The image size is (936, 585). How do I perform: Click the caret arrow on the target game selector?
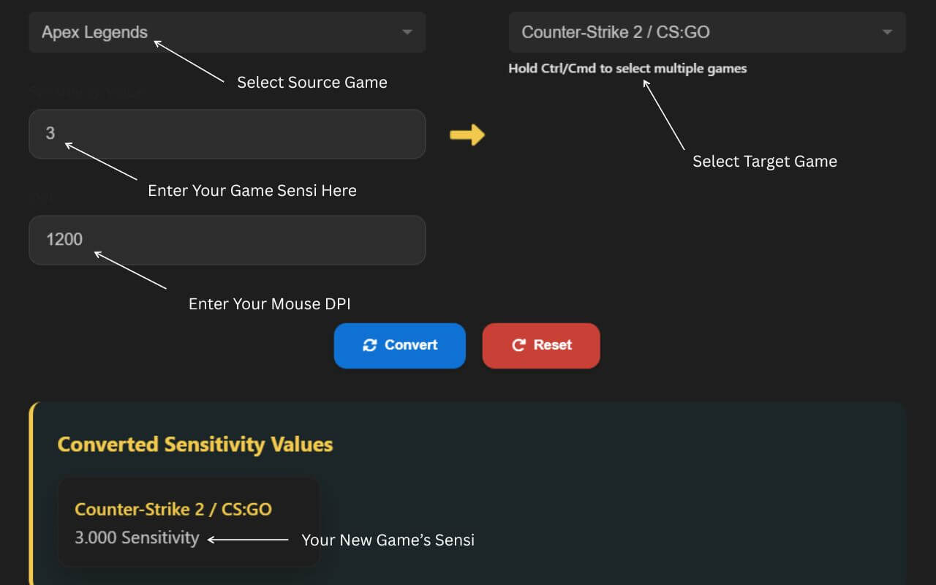886,32
